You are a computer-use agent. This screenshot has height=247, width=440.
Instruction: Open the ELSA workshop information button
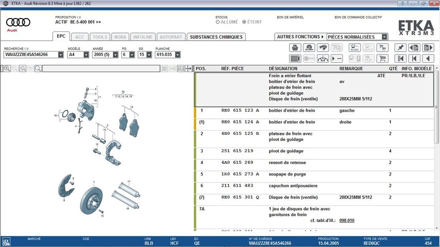(x=354, y=48)
